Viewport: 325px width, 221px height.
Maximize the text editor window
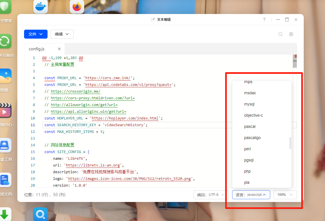[x=287, y=20]
